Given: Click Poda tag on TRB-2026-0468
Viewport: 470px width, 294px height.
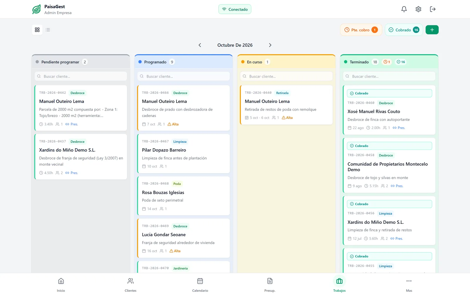Looking at the screenshot, I should (177, 184).
